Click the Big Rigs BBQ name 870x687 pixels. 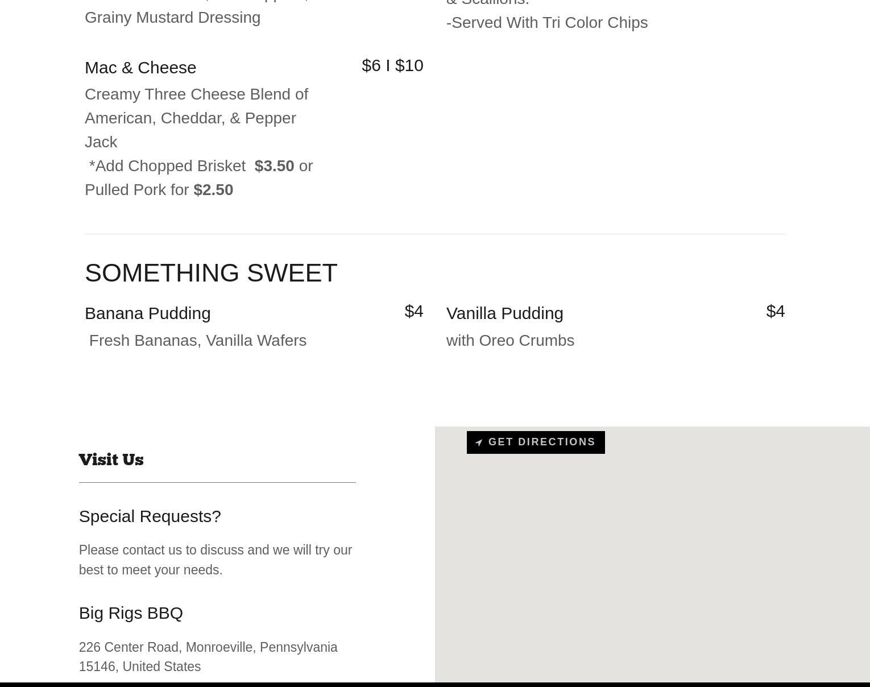click(131, 613)
